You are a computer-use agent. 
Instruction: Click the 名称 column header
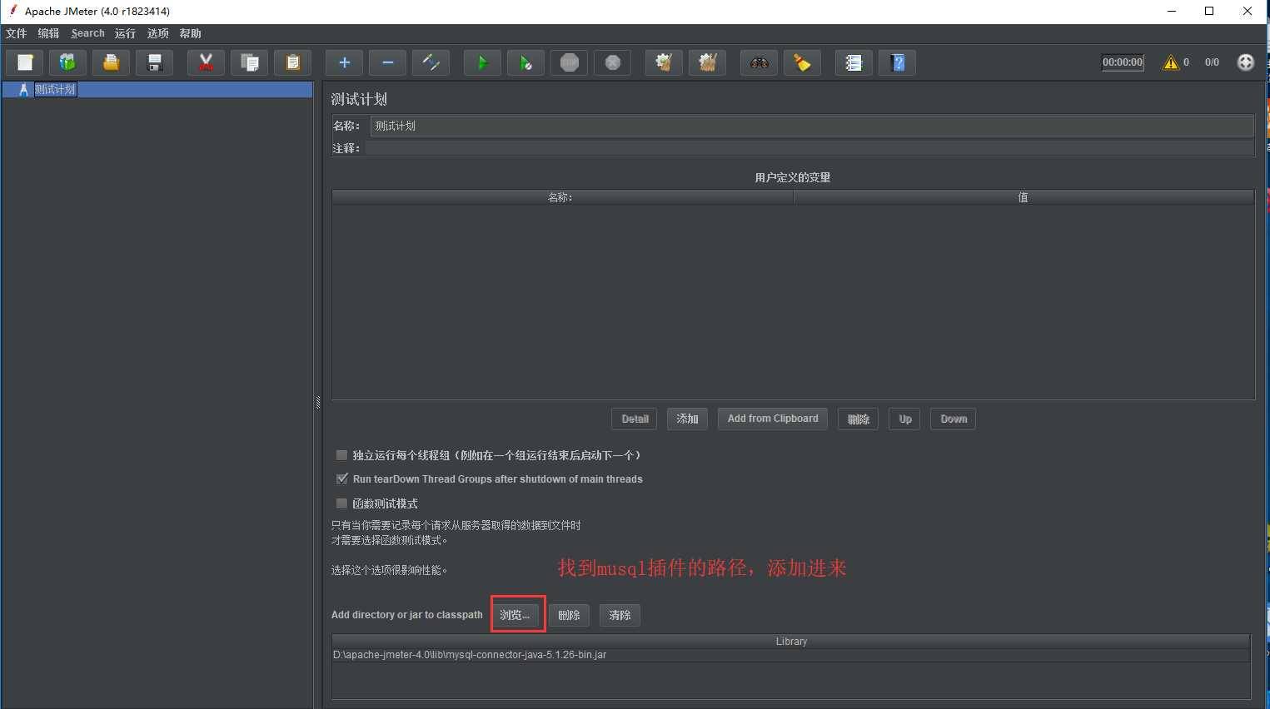pos(562,197)
